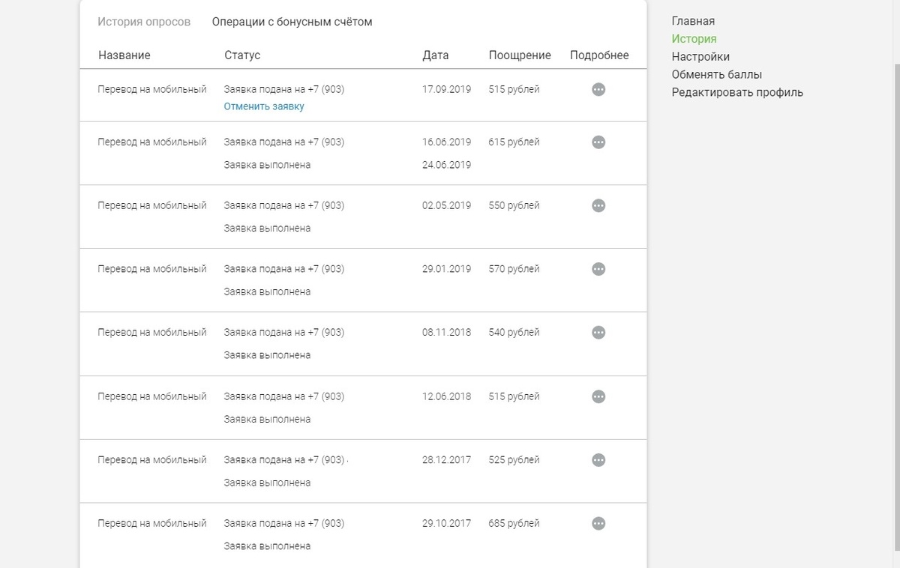The image size is (900, 568).
Task: Click the Обменять баллы link
Action: click(x=716, y=75)
